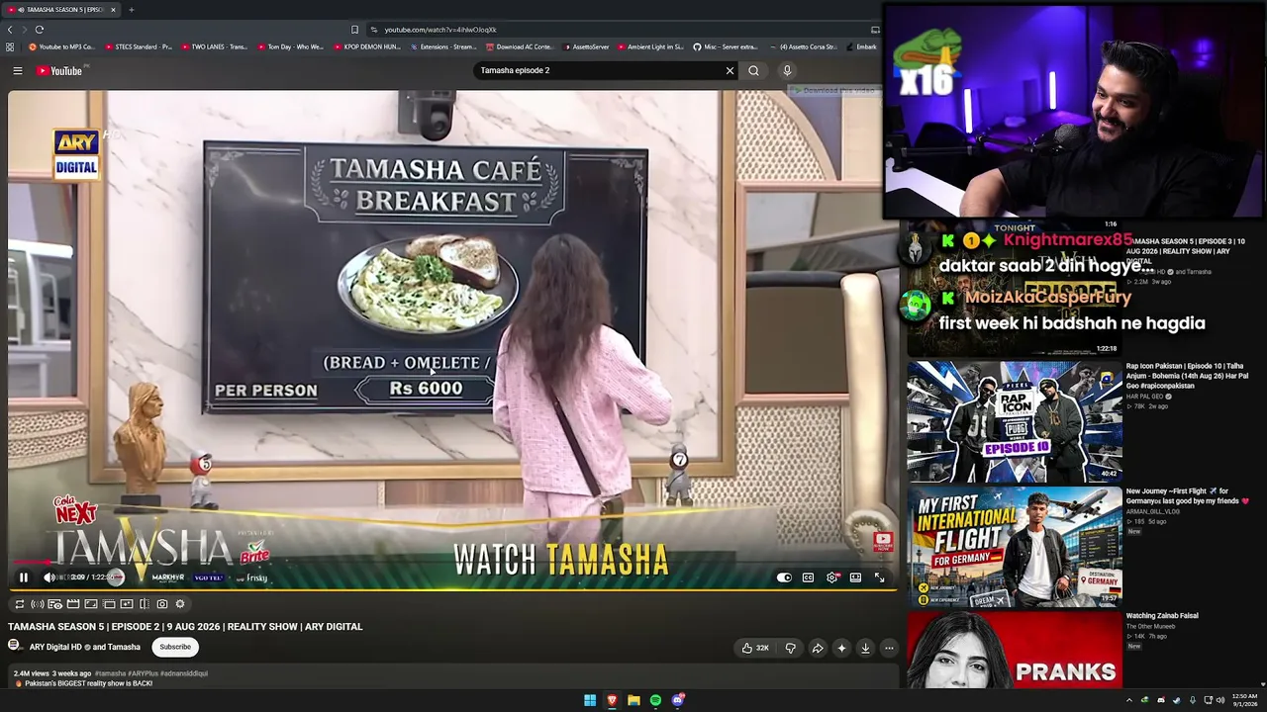The height and width of the screenshot is (712, 1267).
Task: Seek the video using the yellow progress bar
Action: click(x=452, y=590)
